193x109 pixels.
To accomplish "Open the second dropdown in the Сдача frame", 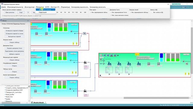I will click(x=145, y=59).
